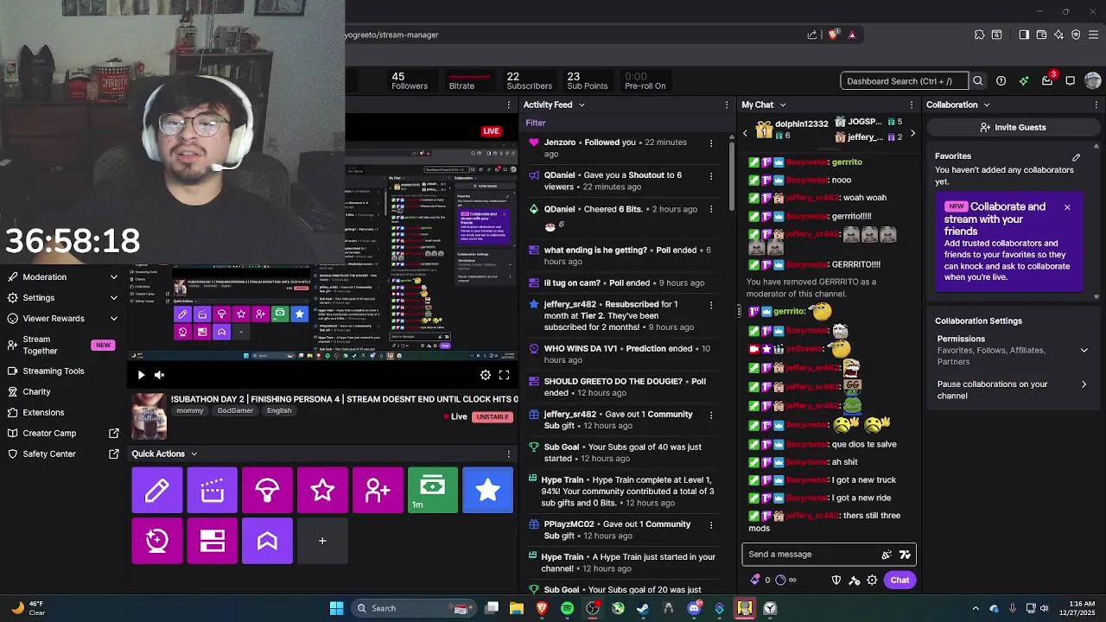Open options for the jeffery_sr482 Resubscribed event
1106x622 pixels.
pyautogui.click(x=711, y=305)
